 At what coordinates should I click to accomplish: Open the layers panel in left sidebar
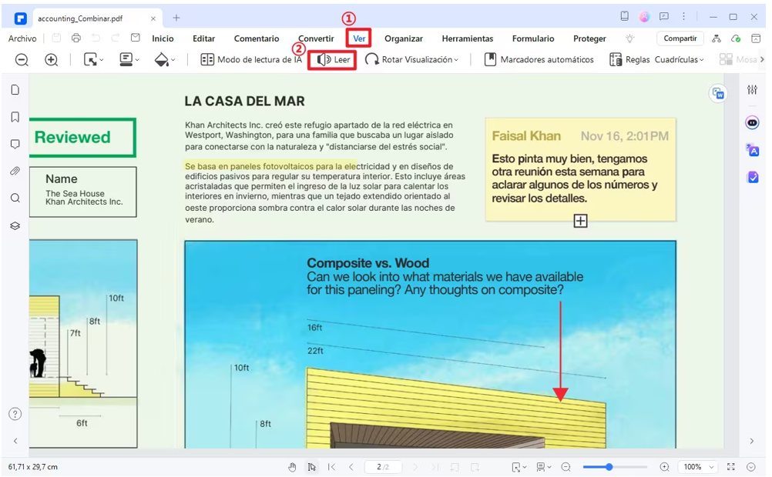(15, 225)
